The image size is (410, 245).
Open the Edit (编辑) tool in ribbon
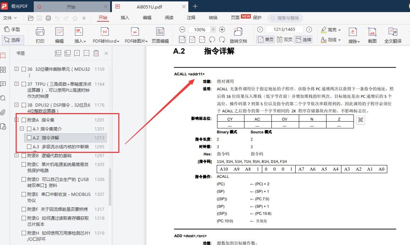point(59,35)
